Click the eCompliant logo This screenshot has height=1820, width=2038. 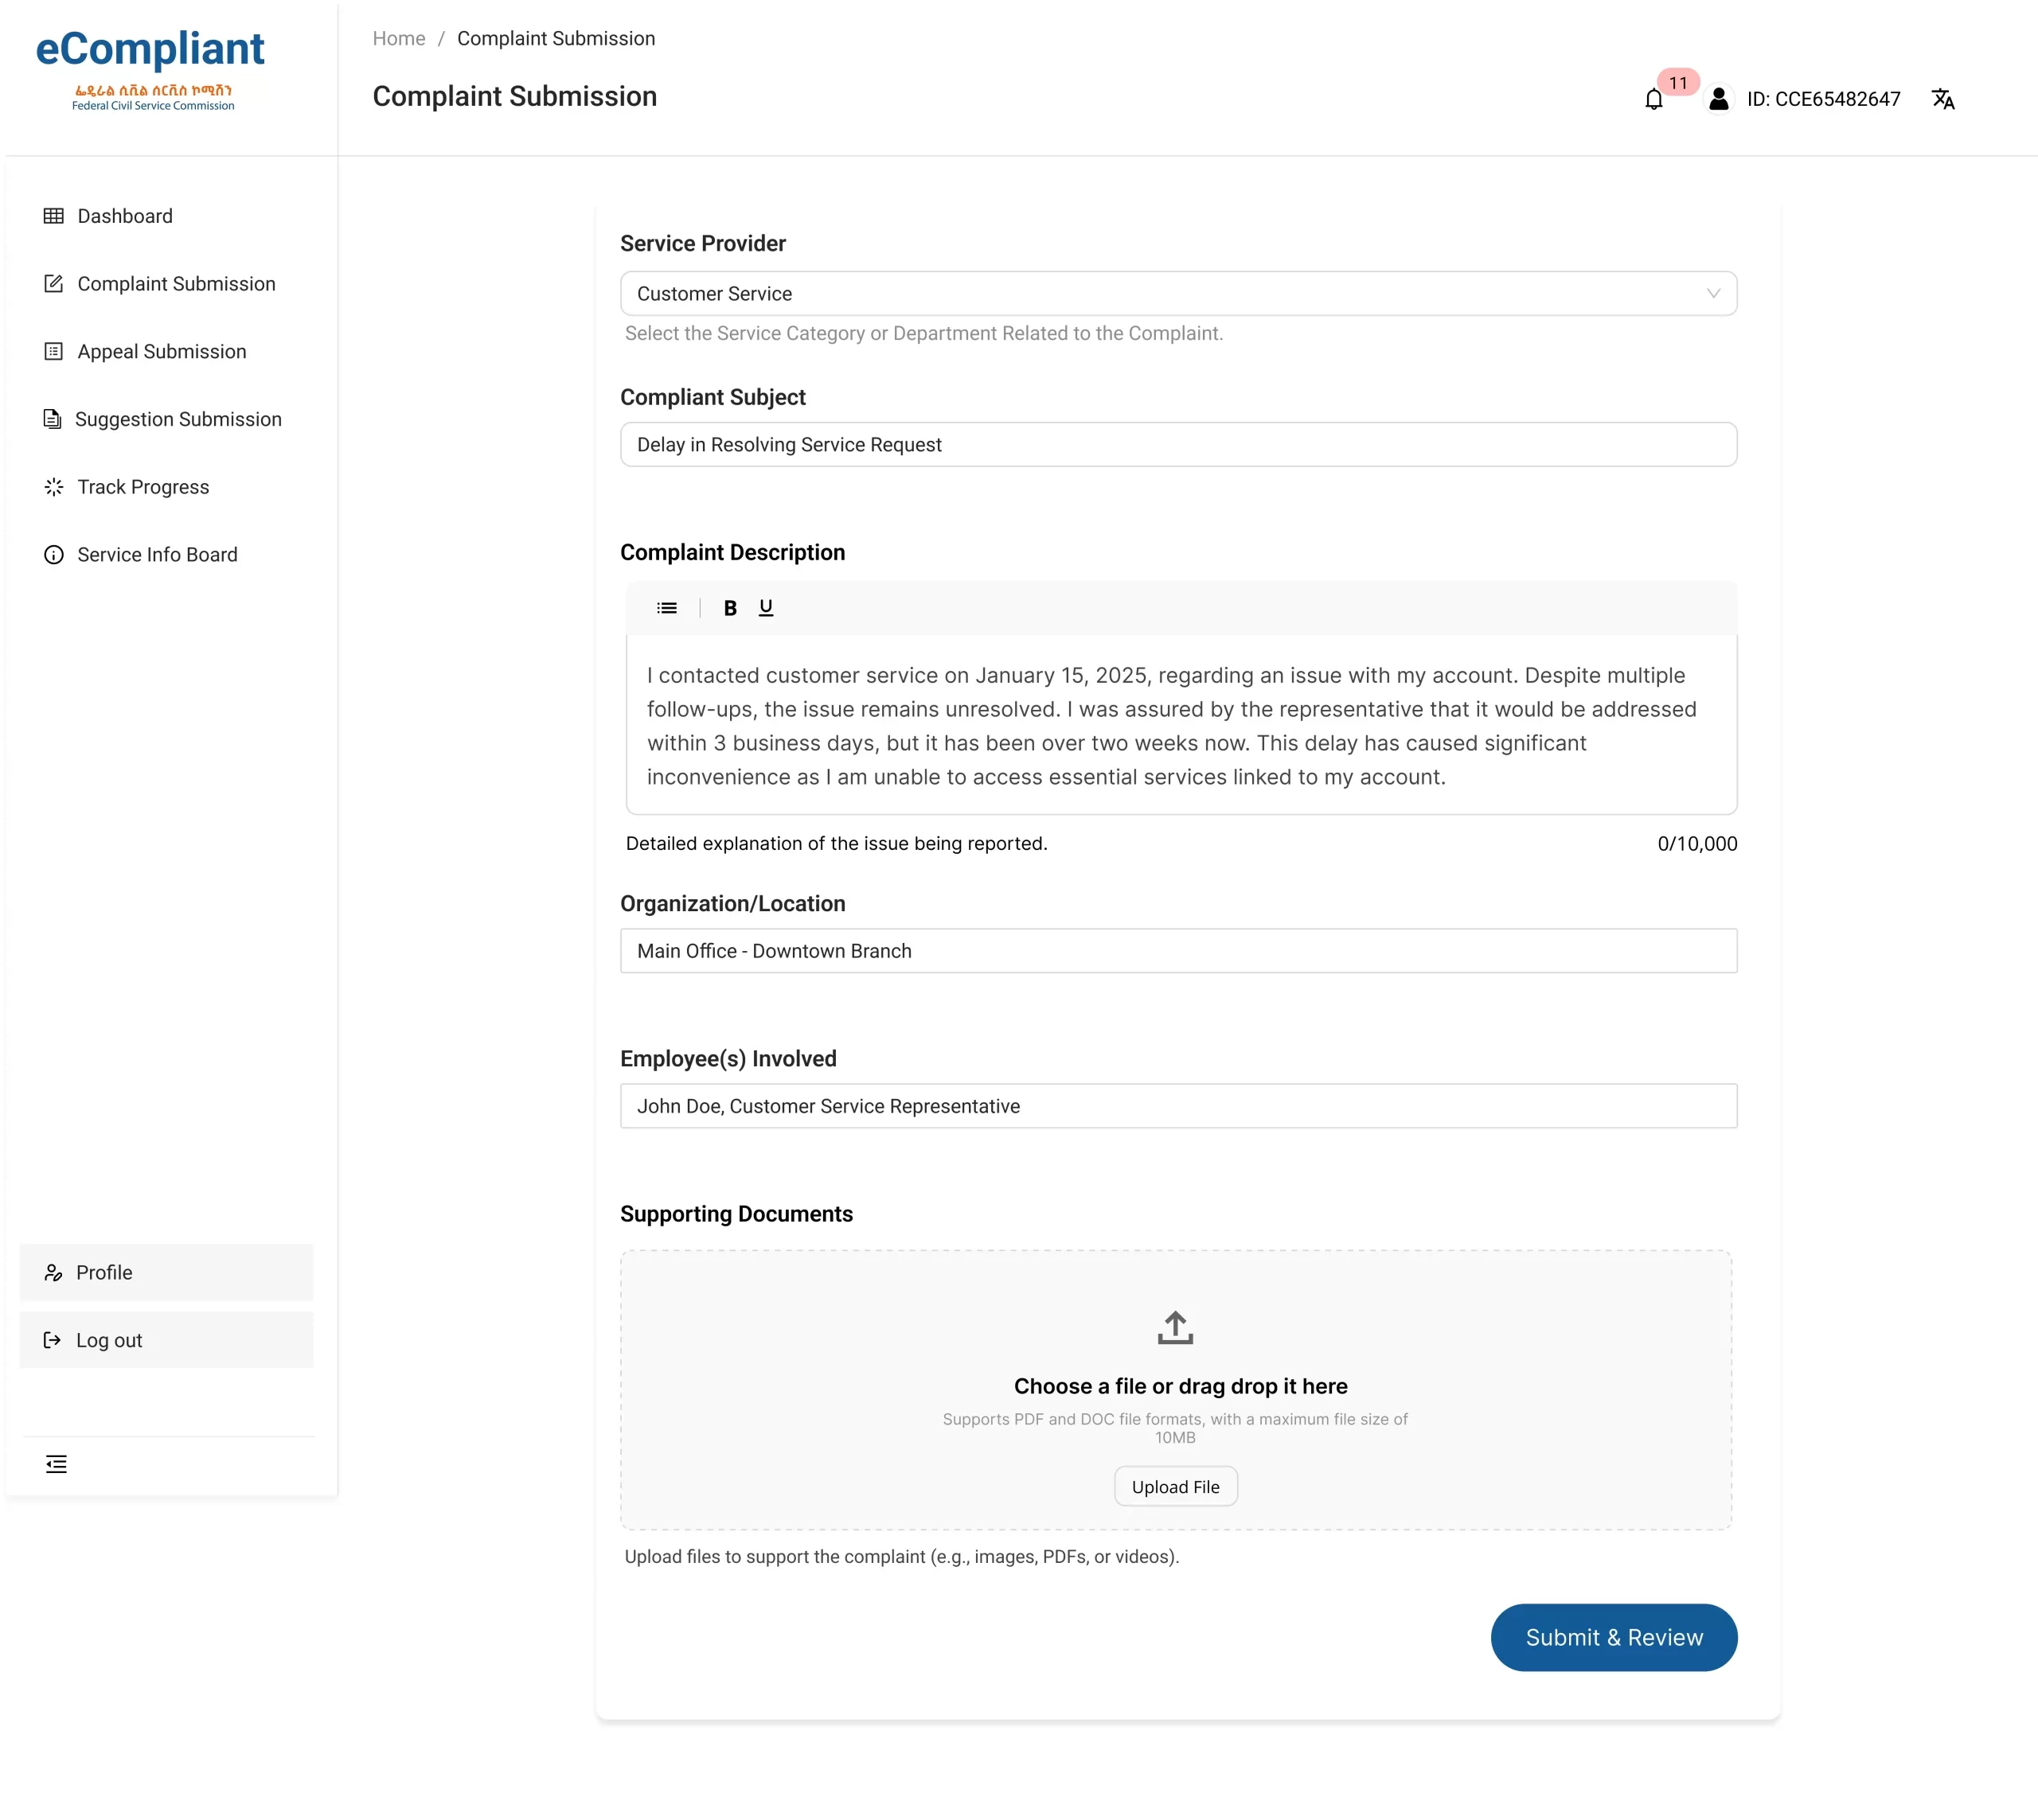pos(150,68)
